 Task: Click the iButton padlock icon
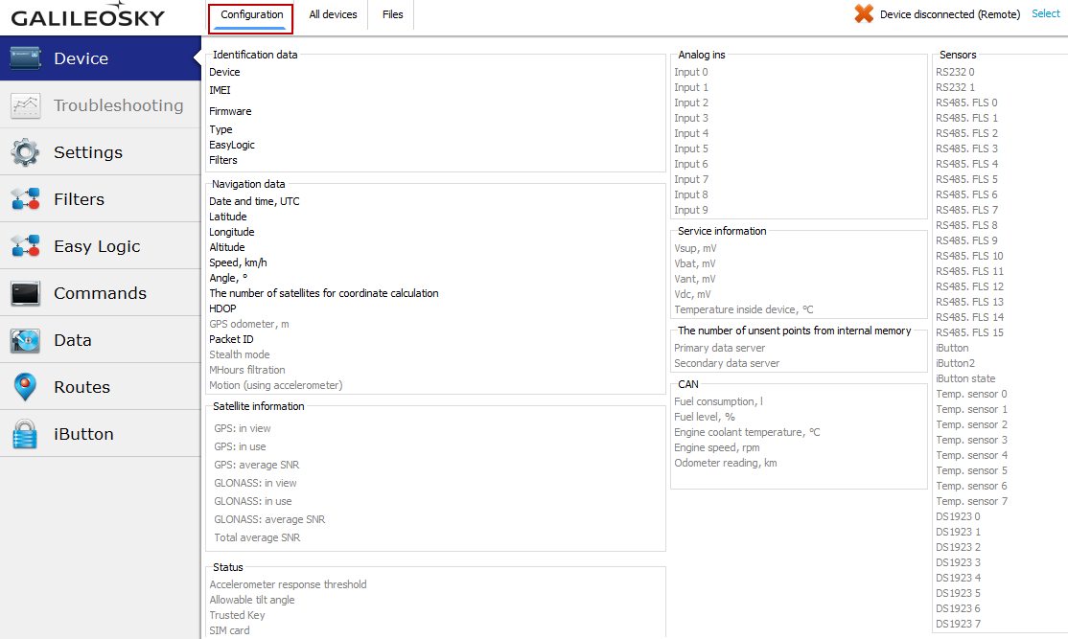point(26,434)
